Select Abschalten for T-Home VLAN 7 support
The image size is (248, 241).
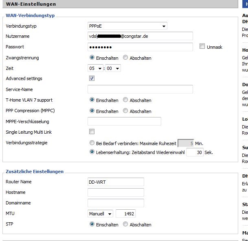coord(125,100)
